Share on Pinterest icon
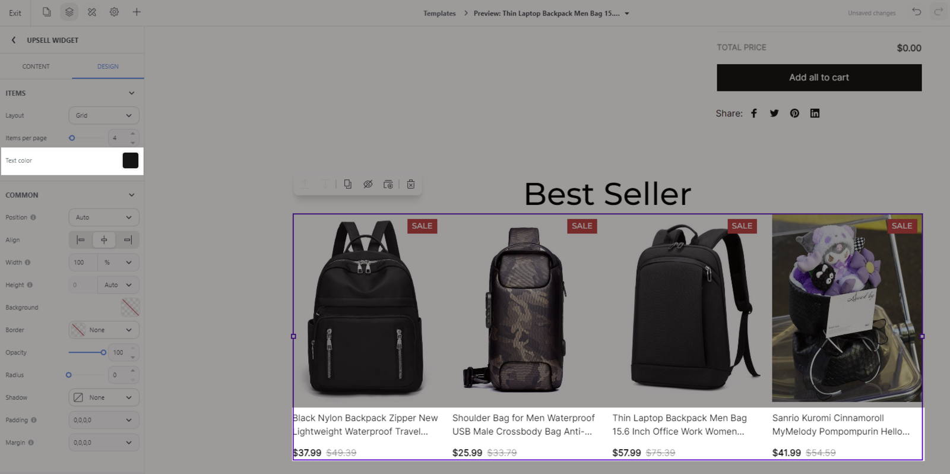The image size is (950, 474). [794, 113]
